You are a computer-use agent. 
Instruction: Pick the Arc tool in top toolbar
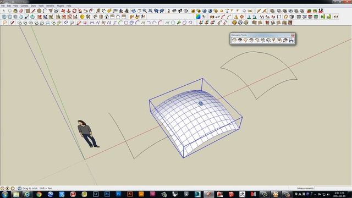[x=45, y=11]
